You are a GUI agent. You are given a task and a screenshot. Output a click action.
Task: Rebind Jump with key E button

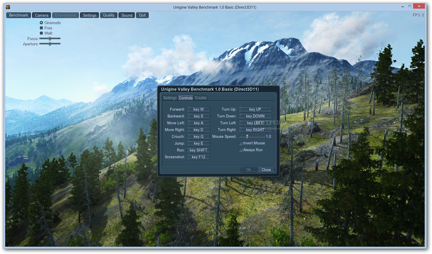(198, 143)
